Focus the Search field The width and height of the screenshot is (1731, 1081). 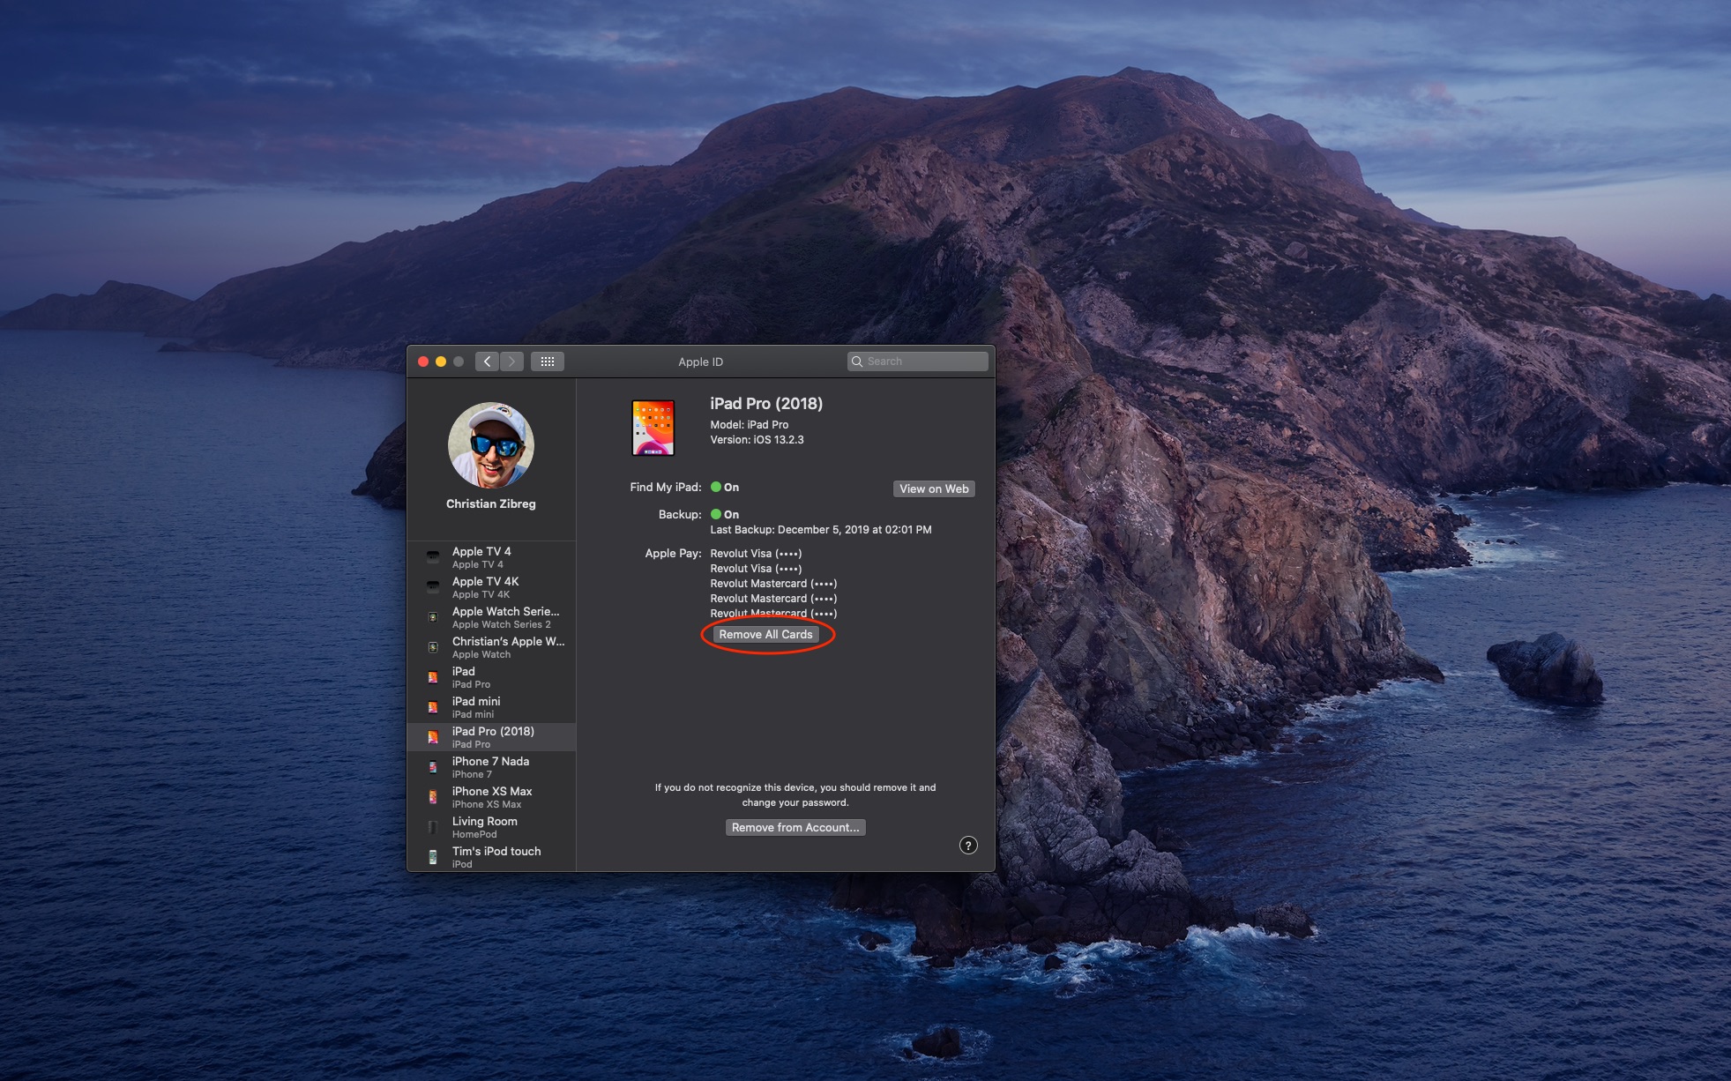[918, 362]
